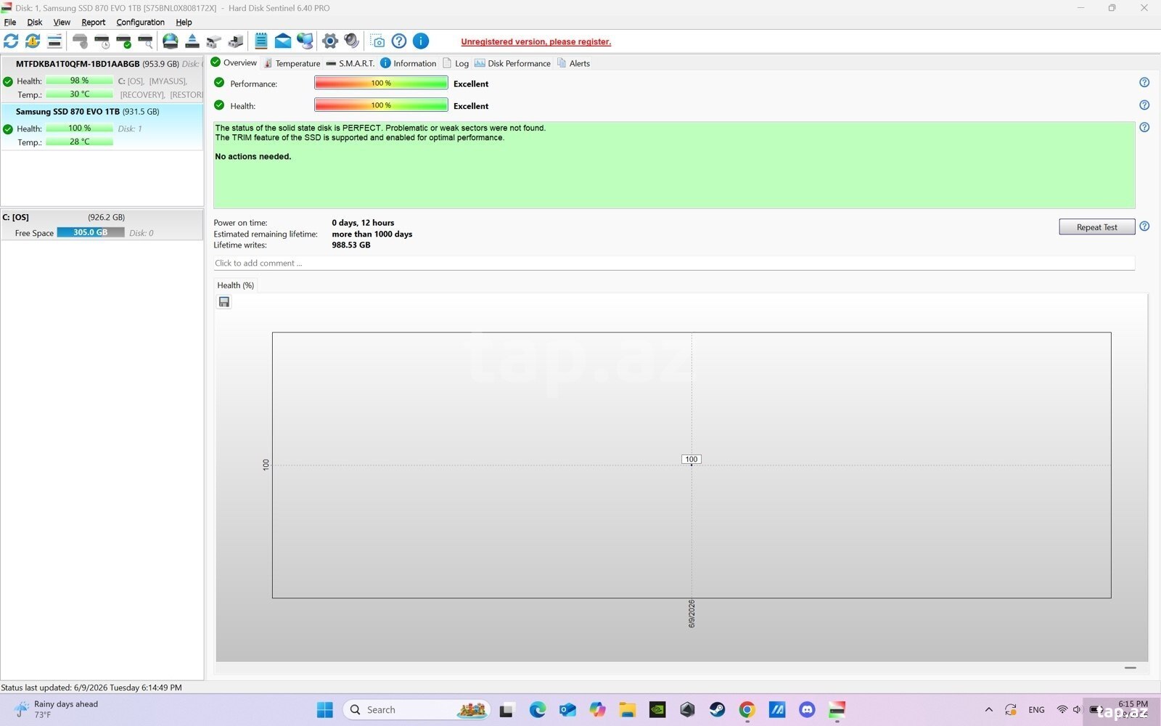The width and height of the screenshot is (1161, 726).
Task: Click the disk list panel toolbar icon
Action: point(54,41)
